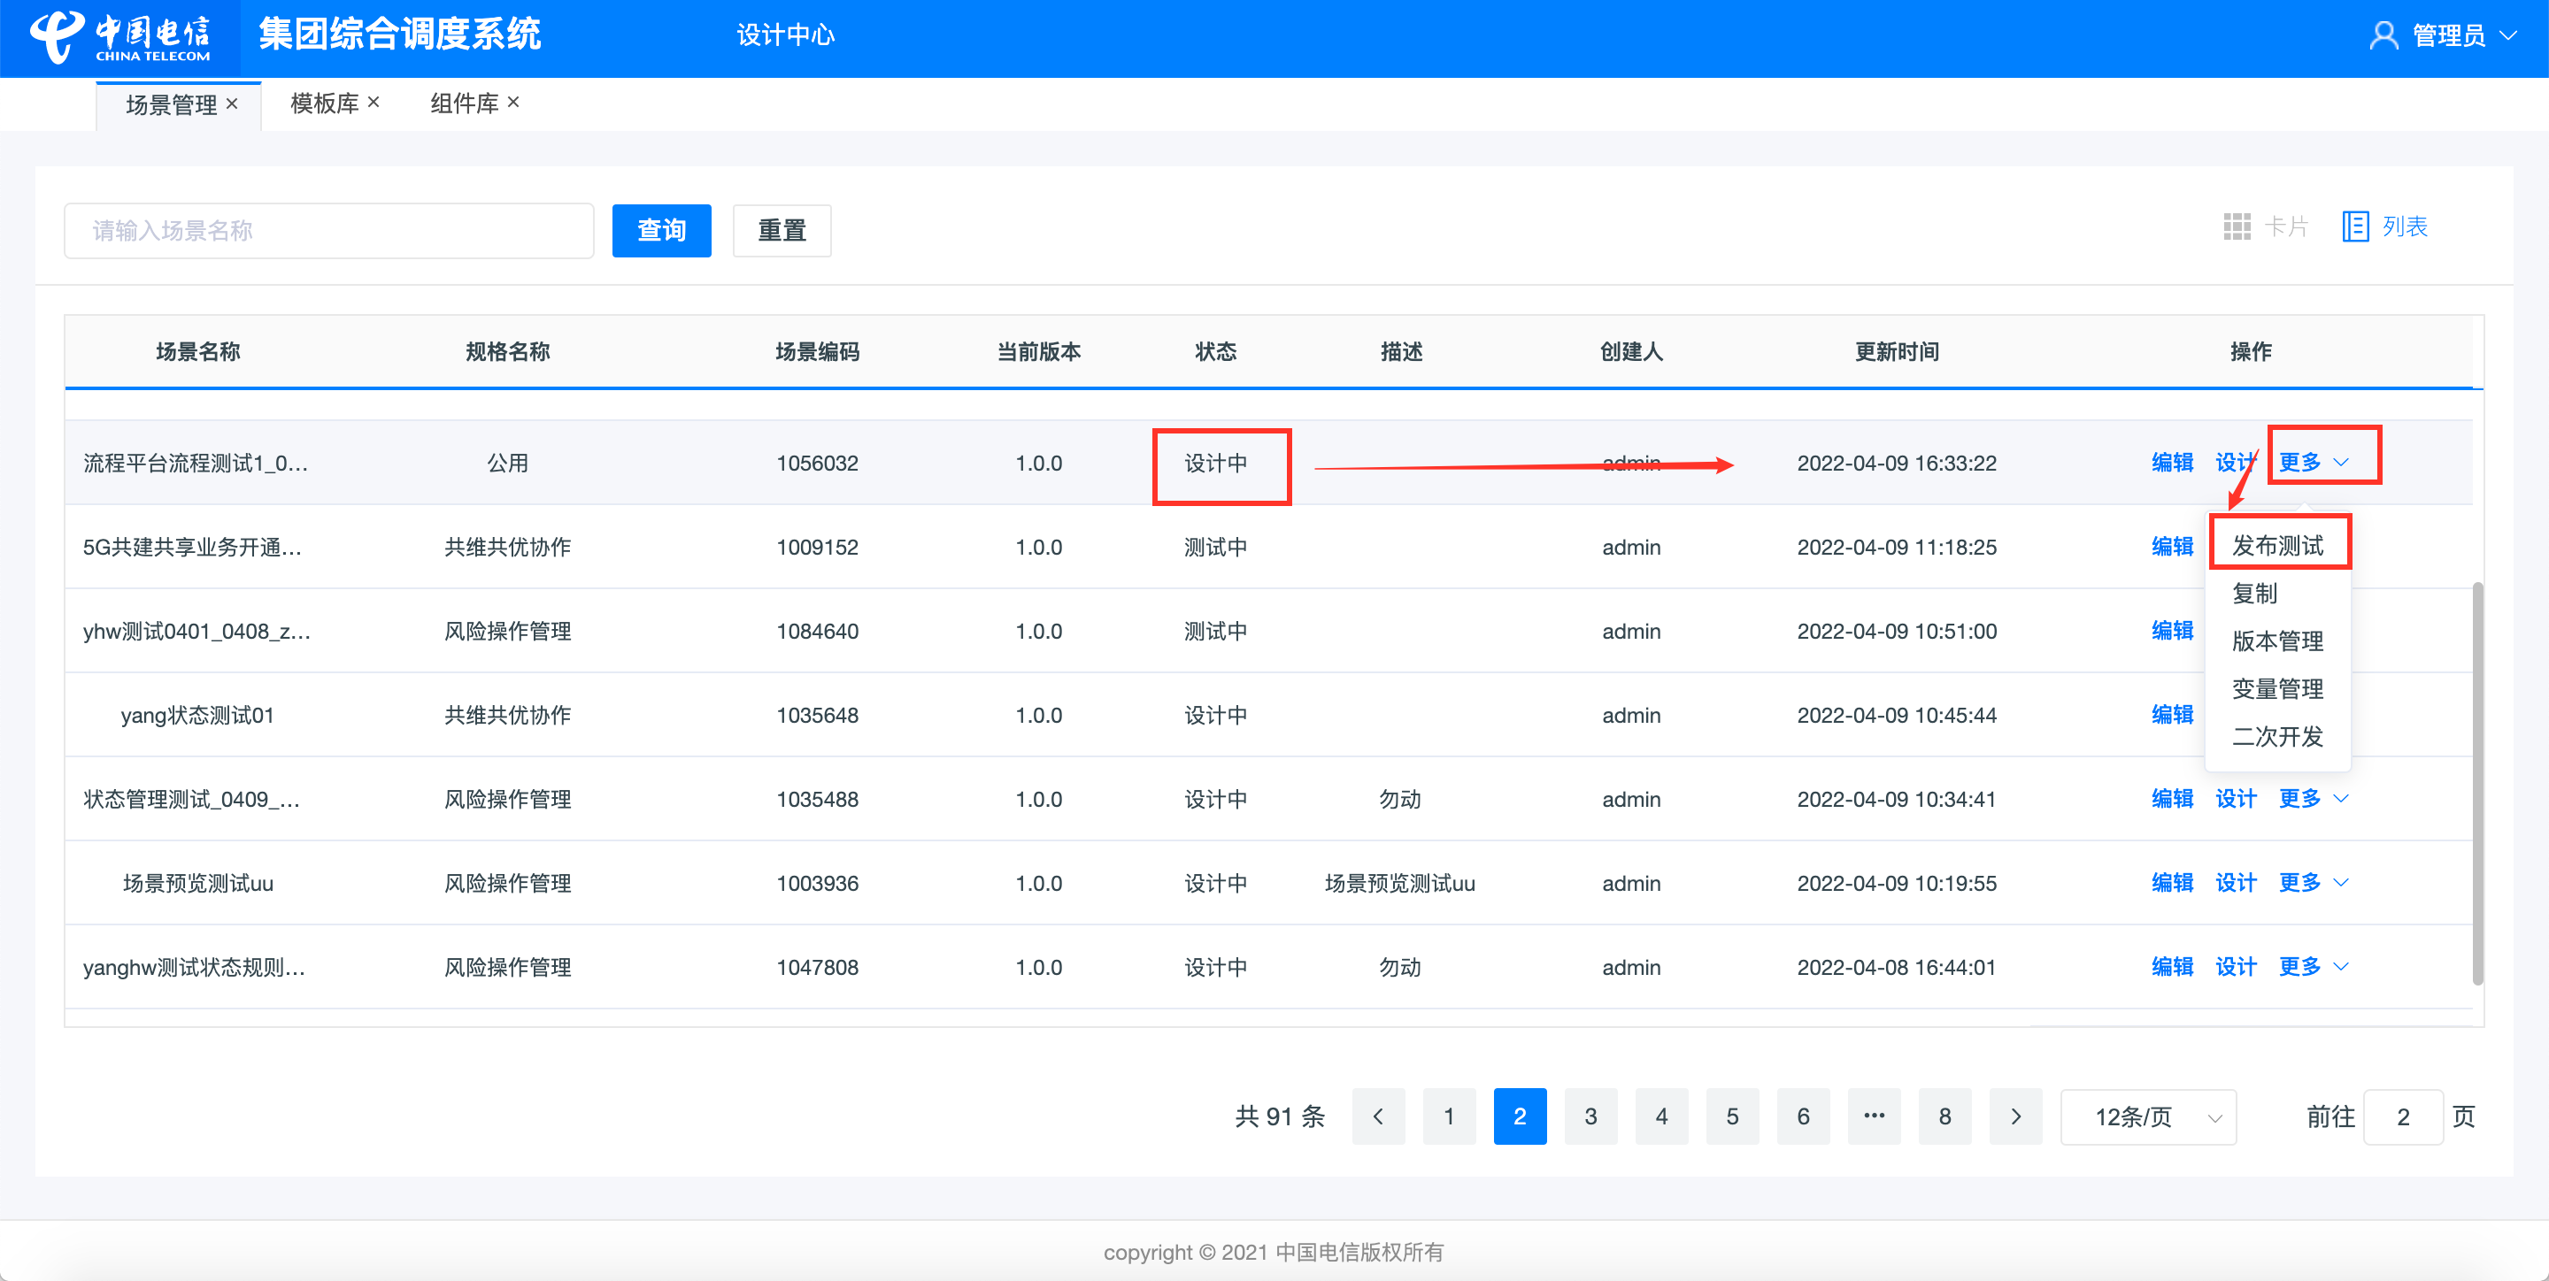Close the 场景管理 tab

click(233, 103)
